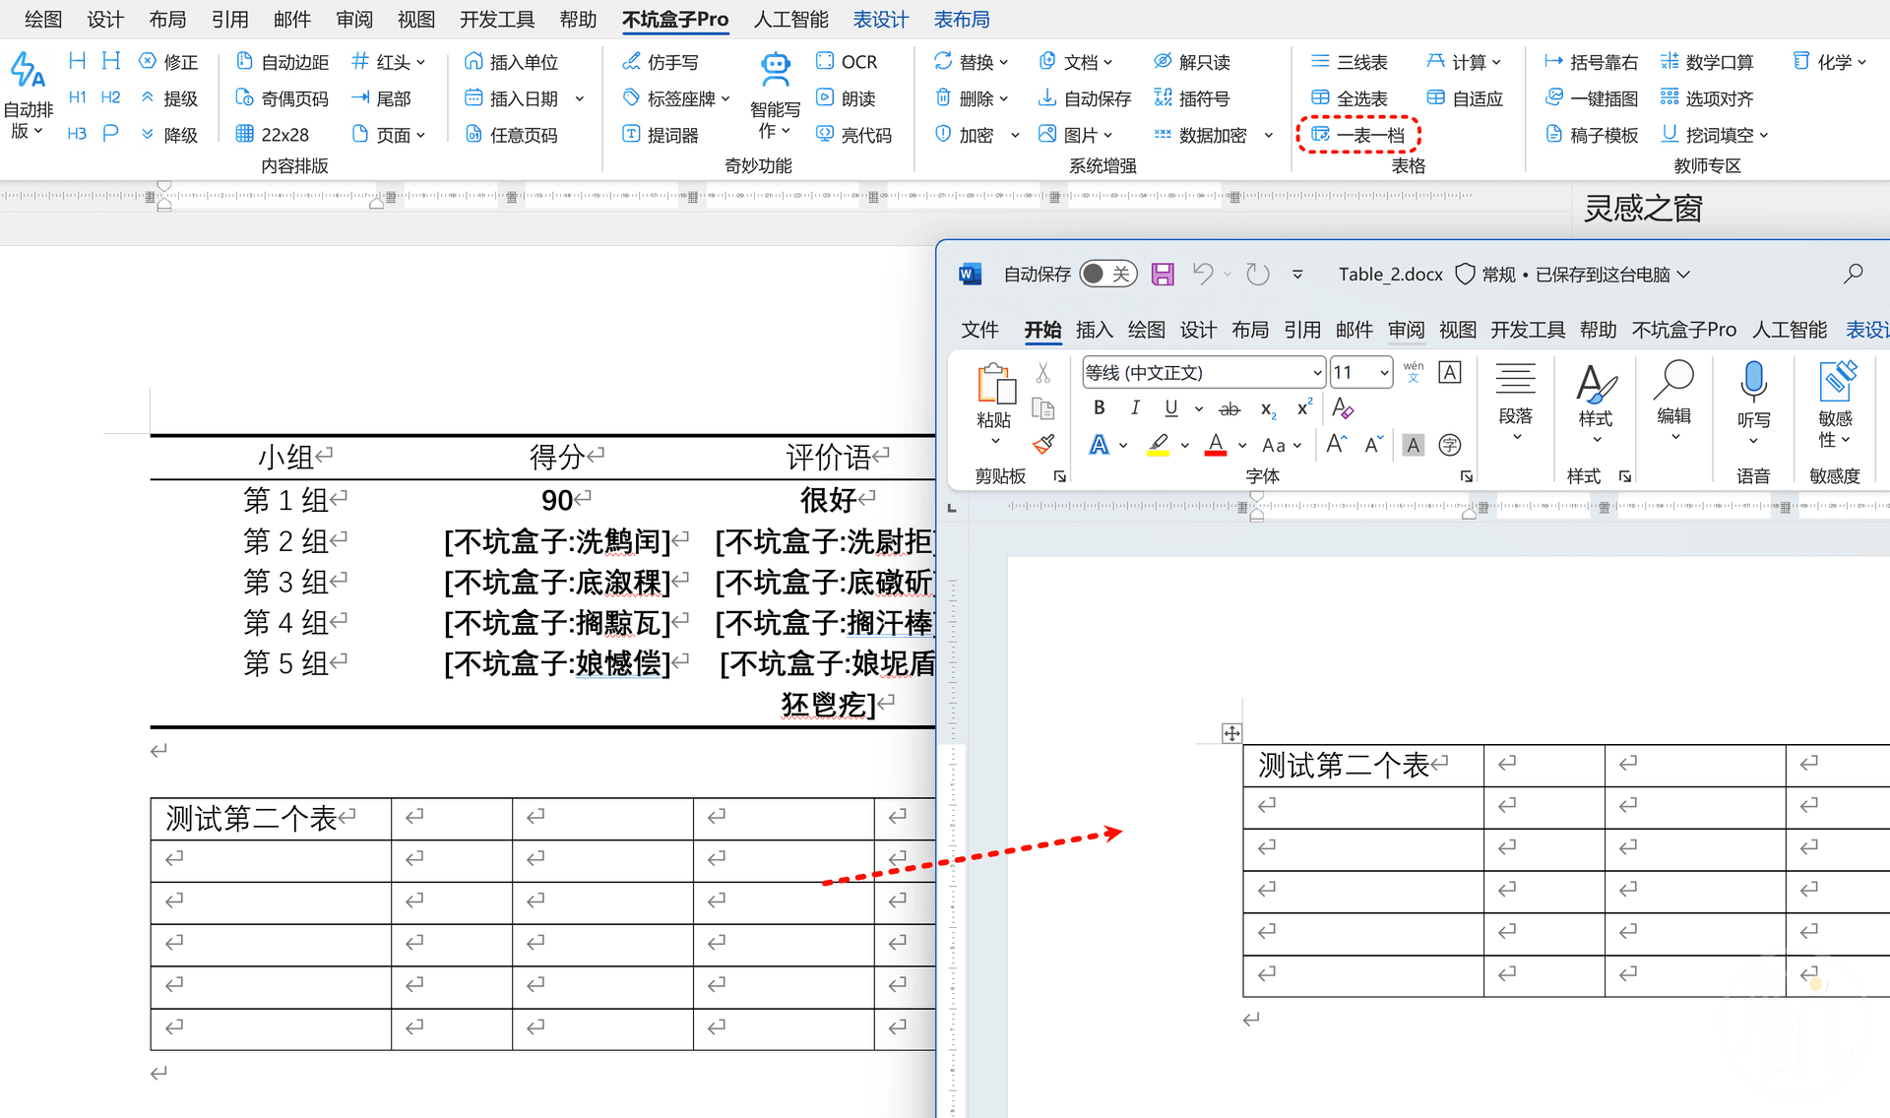The width and height of the screenshot is (1890, 1118).
Task: Open the 表设计 tab in the top ribbon
Action: (881, 20)
